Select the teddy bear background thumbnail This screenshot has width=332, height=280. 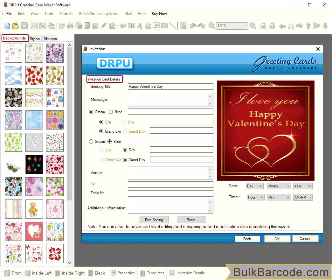[34, 209]
